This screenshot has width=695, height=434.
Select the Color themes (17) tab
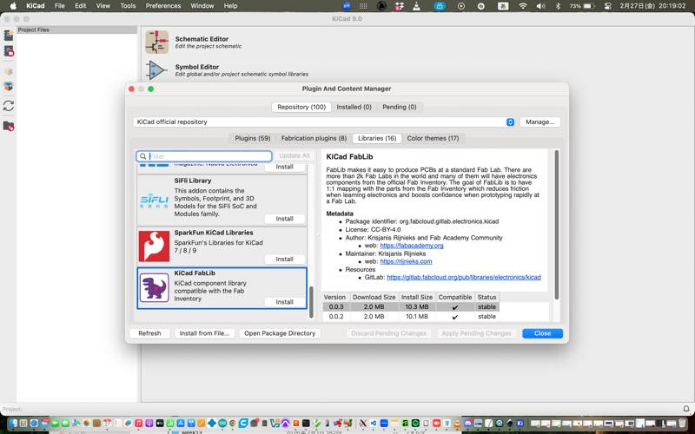click(x=433, y=138)
